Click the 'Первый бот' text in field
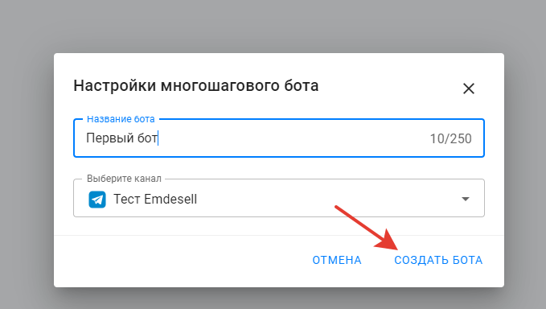This screenshot has width=546, height=309. pos(121,138)
